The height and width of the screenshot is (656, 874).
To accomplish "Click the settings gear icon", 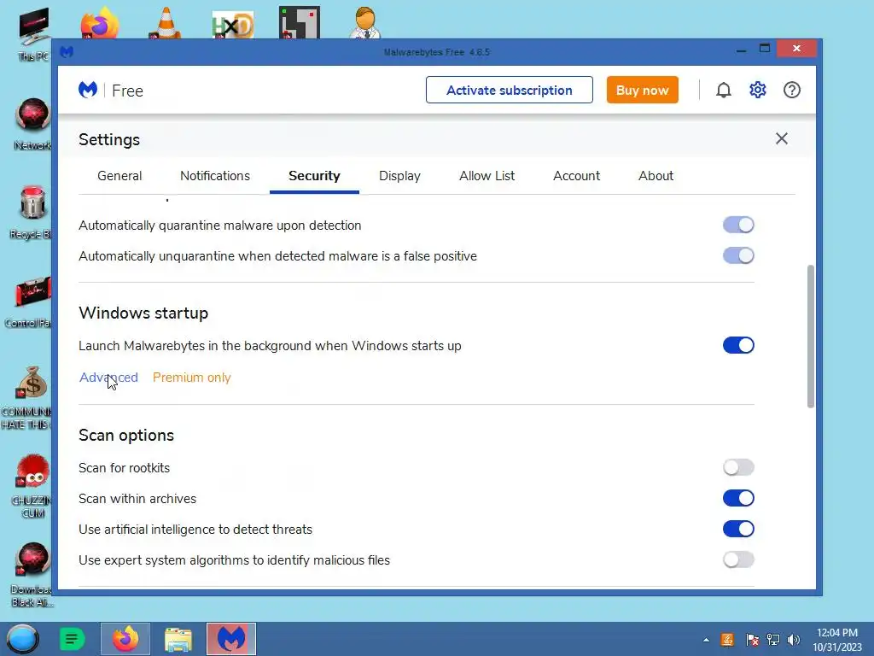I will [758, 90].
